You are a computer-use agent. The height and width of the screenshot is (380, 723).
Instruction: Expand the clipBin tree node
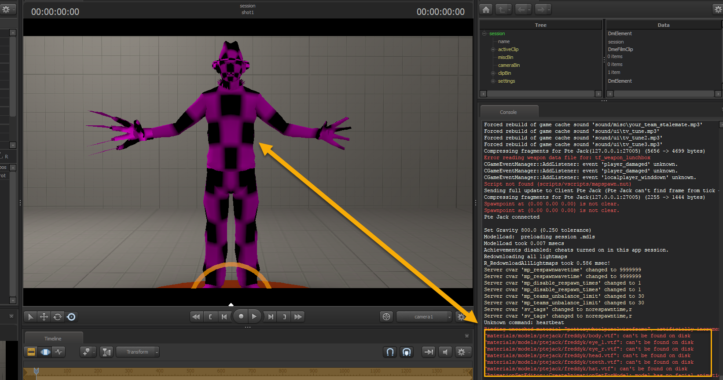[493, 73]
